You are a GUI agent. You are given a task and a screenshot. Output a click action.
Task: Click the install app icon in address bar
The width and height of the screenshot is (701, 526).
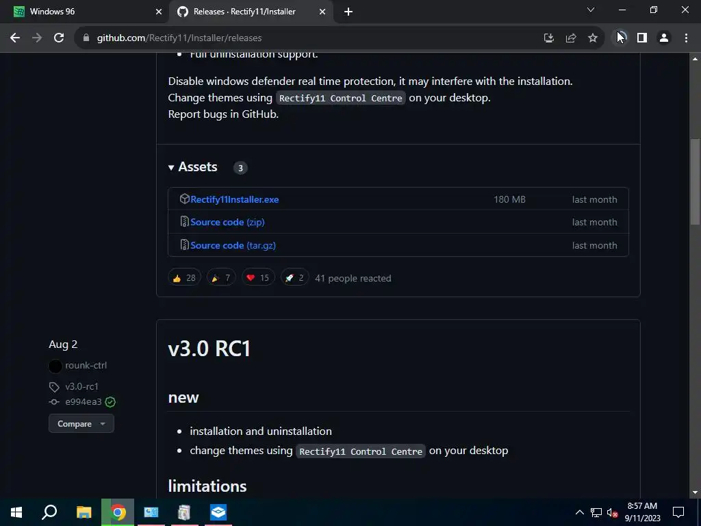(x=548, y=38)
